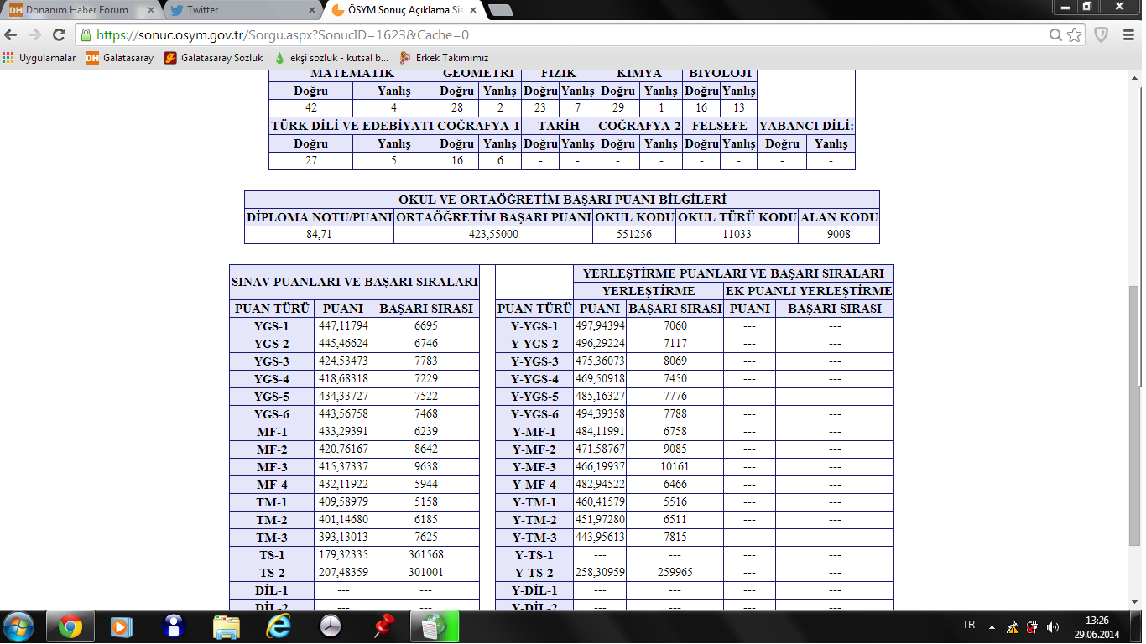Open the Chrome hamburger menu
Image resolution: width=1146 pixels, height=644 pixels.
coord(1127,35)
